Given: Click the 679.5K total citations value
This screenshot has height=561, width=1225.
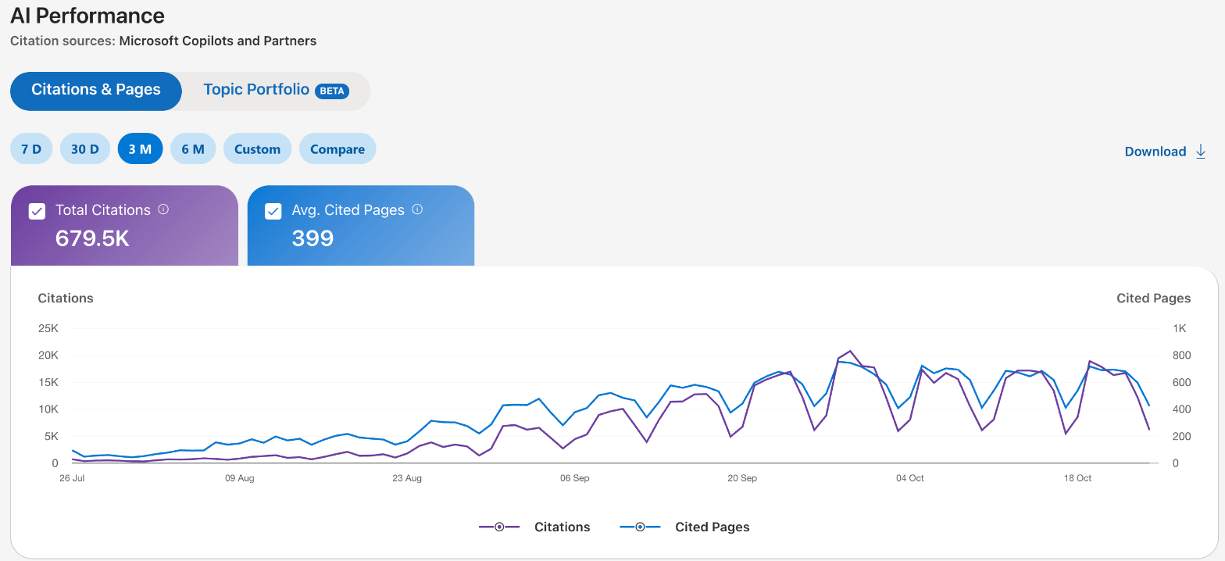Looking at the screenshot, I should pos(92,238).
